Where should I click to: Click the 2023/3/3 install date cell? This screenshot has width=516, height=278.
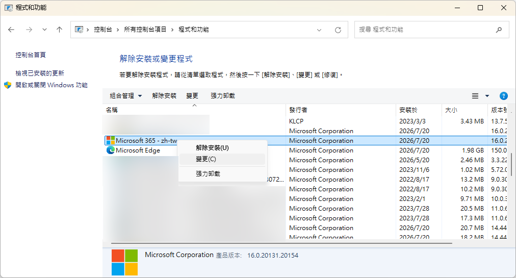(x=412, y=121)
